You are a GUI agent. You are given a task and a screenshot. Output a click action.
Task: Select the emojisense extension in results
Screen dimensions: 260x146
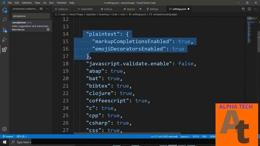[31, 26]
